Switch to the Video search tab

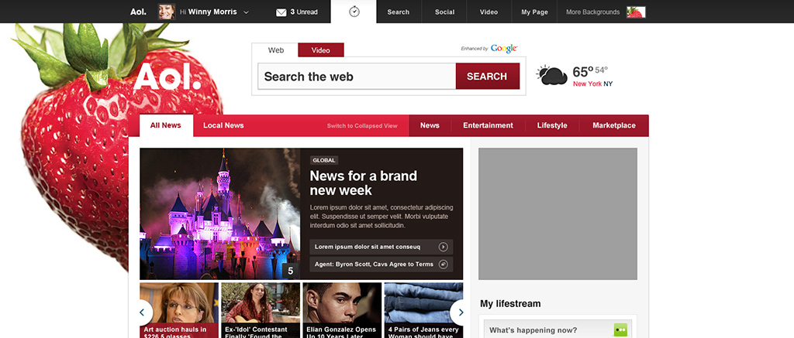coord(320,50)
